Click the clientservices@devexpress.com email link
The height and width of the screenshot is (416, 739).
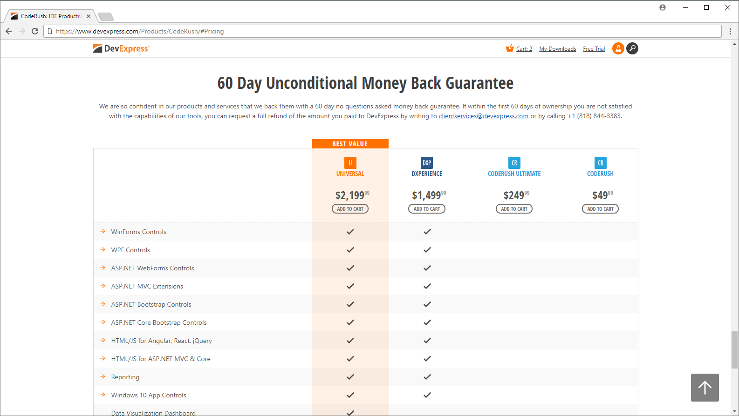[483, 116]
